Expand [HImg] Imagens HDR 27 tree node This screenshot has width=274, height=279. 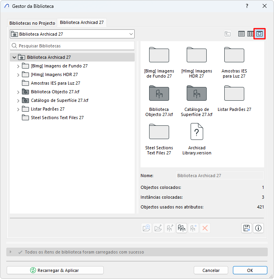point(18,75)
